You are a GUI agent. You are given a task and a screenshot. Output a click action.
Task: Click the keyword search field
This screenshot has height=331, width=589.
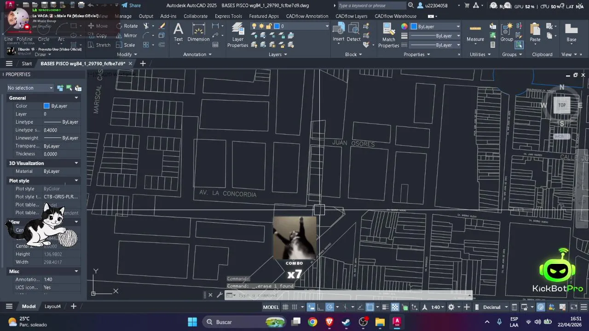tap(371, 6)
